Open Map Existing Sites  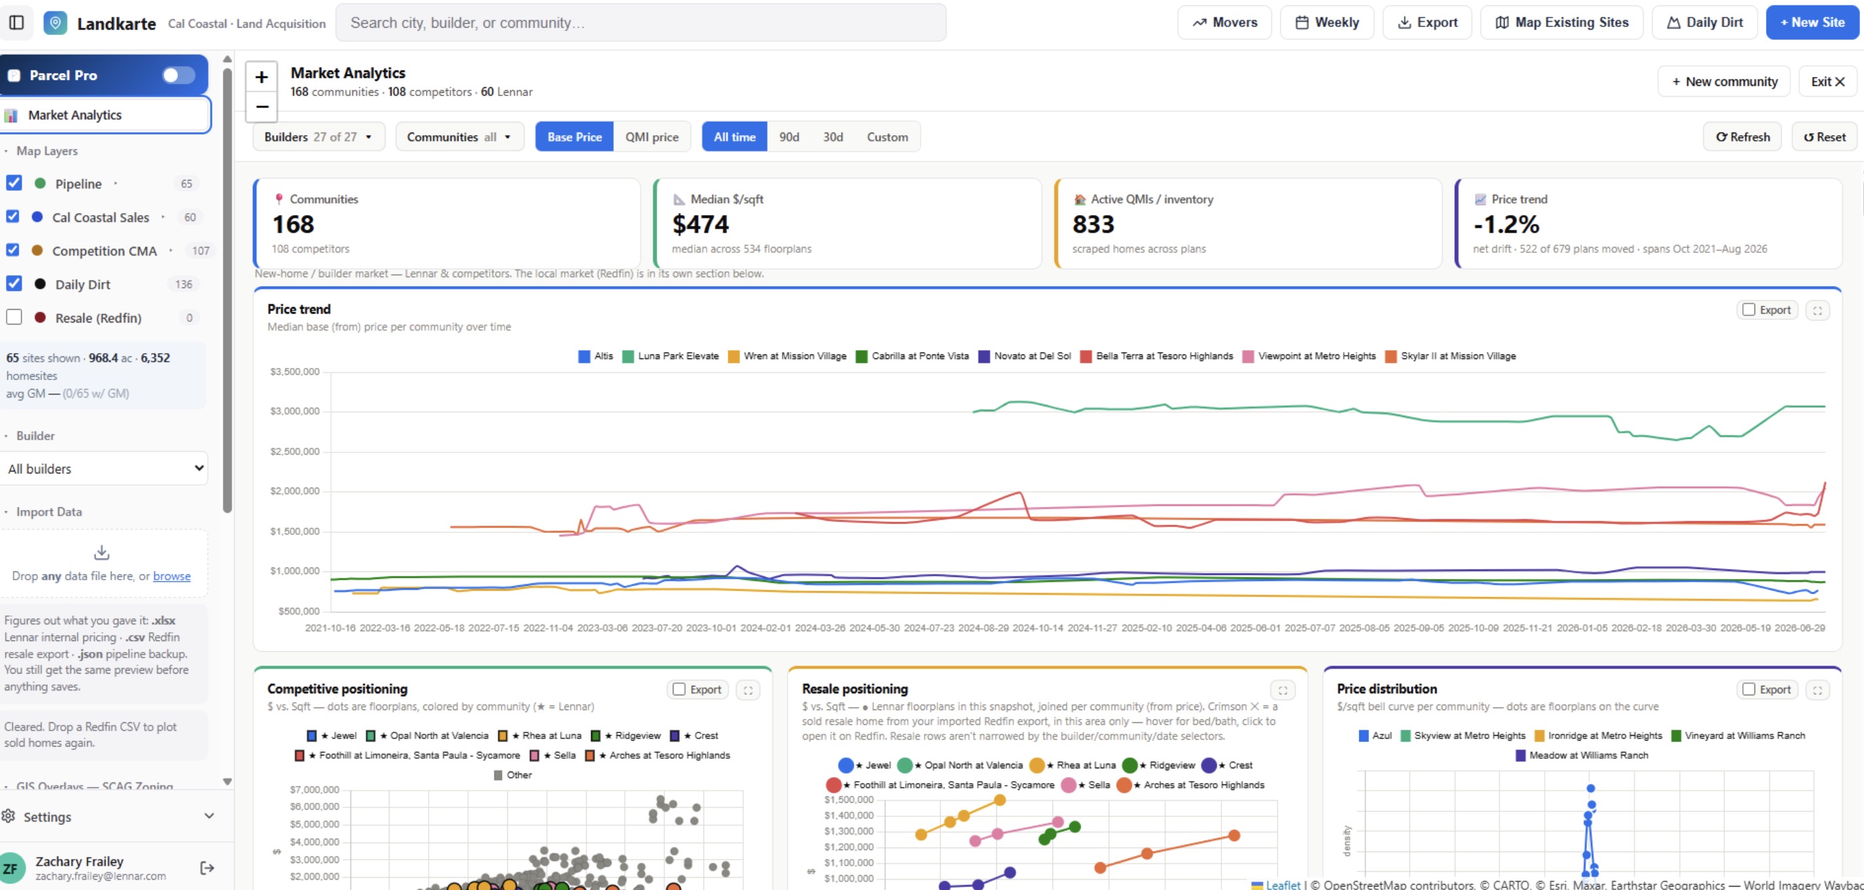click(x=1562, y=22)
